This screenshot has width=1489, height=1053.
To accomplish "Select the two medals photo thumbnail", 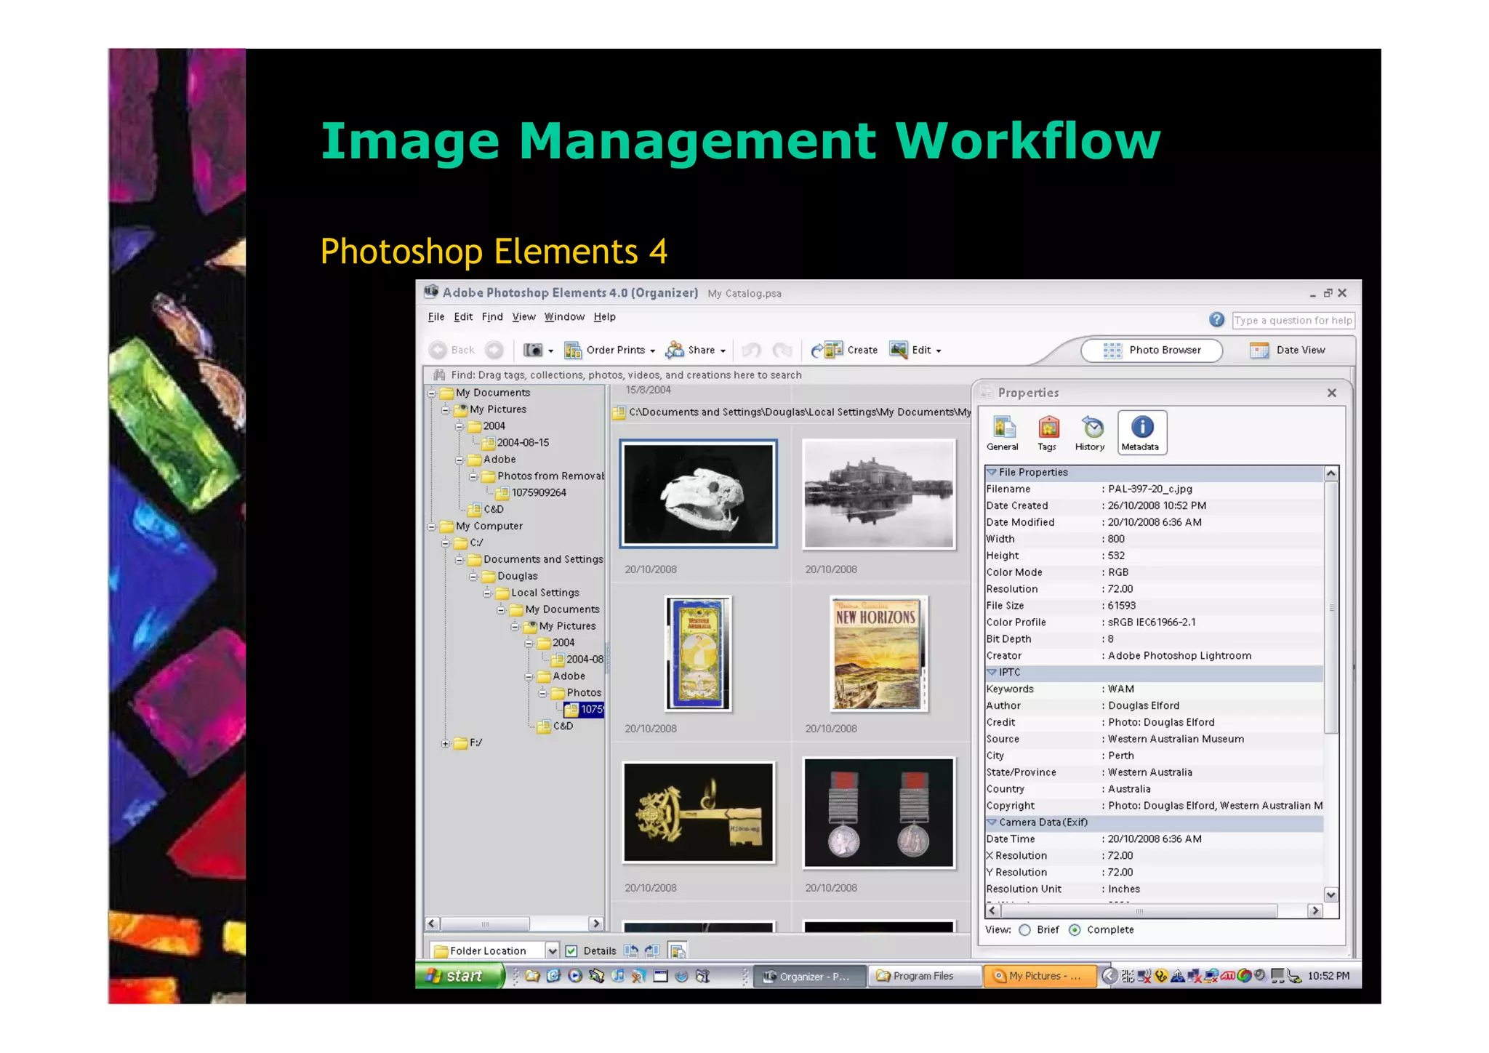I will (x=878, y=812).
